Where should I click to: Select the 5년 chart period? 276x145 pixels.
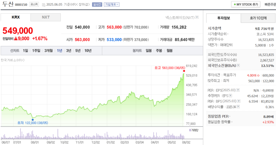(78, 51)
